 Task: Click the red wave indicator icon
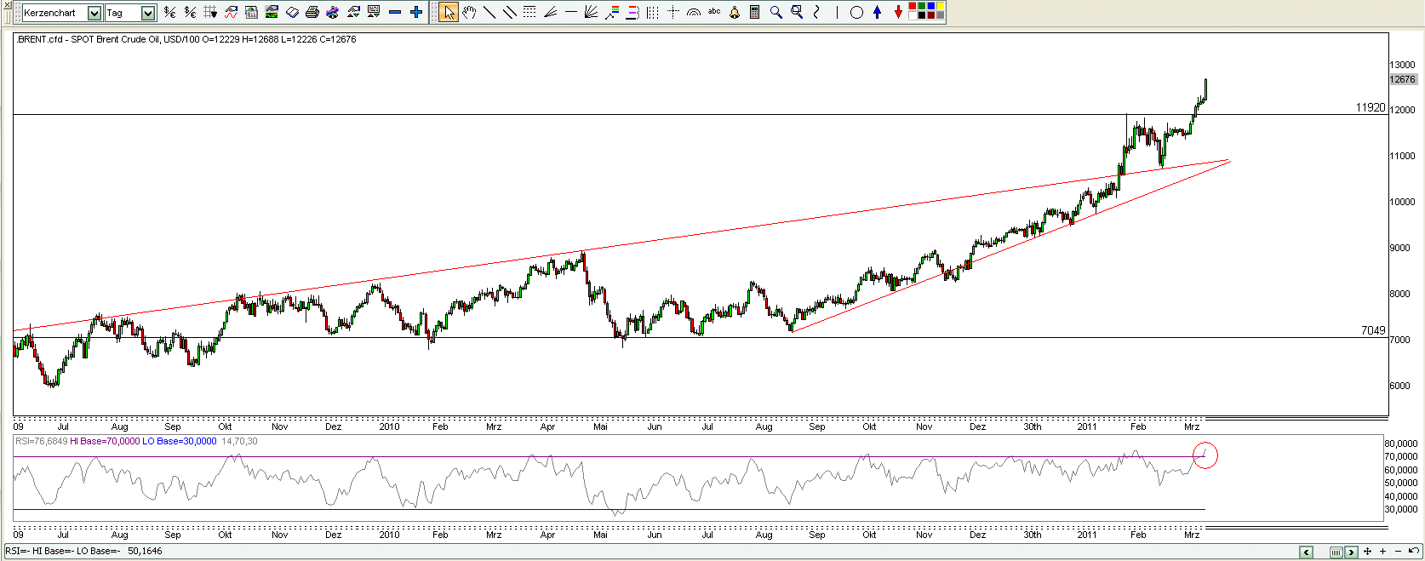click(231, 12)
